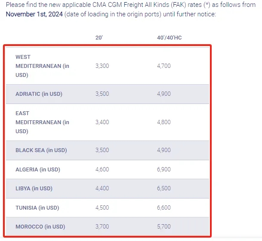Screen dimensions: 262x241
Task: Click the 20' column header
Action: [99, 38]
